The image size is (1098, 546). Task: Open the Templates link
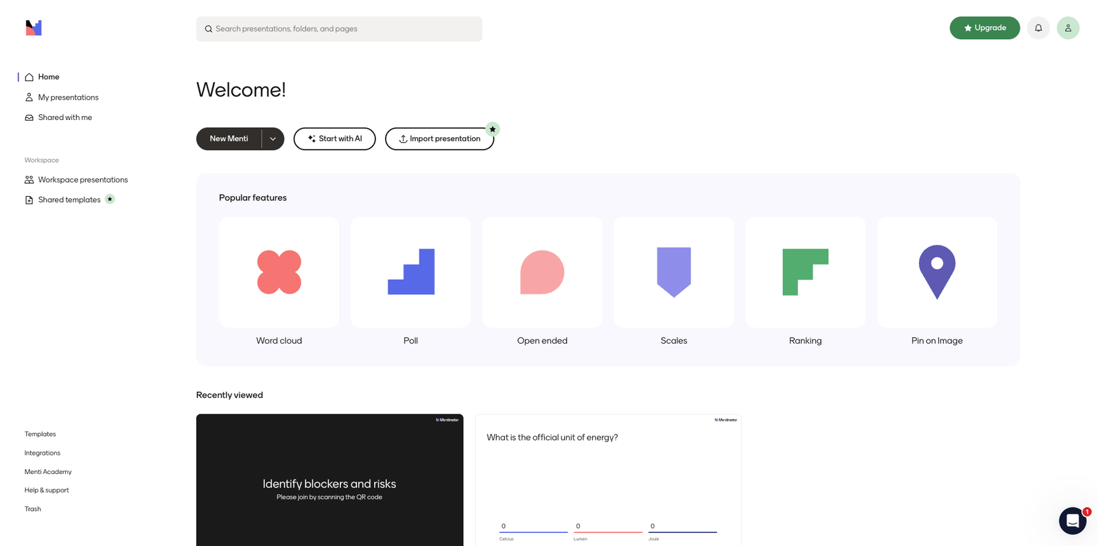pyautogui.click(x=40, y=434)
